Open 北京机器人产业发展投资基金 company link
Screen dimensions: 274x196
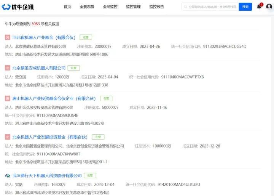[x=50, y=137]
